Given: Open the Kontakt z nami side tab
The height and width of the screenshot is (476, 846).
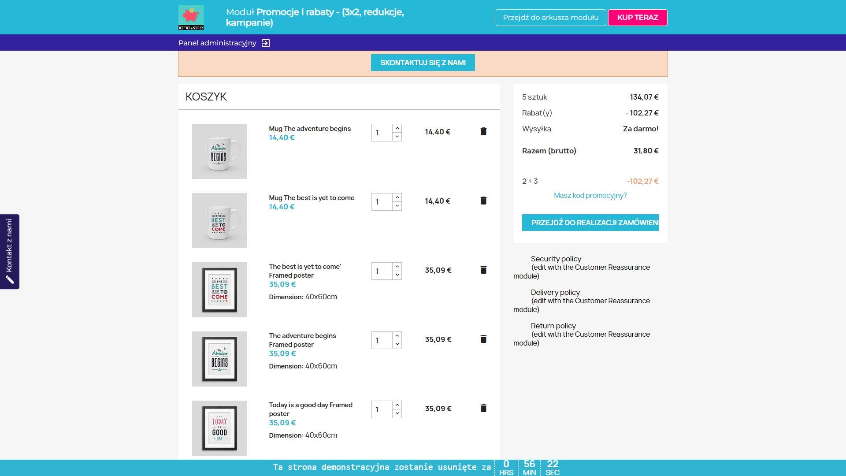Looking at the screenshot, I should (x=10, y=252).
